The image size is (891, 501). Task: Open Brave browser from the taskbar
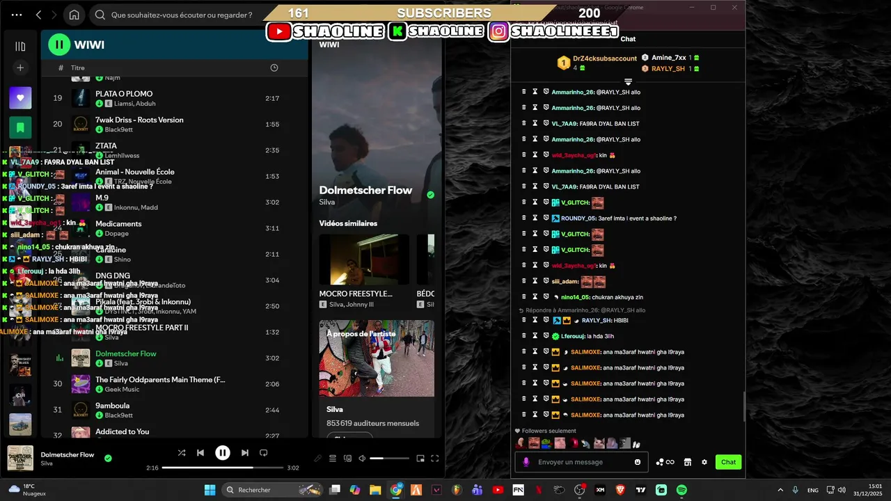coord(620,490)
